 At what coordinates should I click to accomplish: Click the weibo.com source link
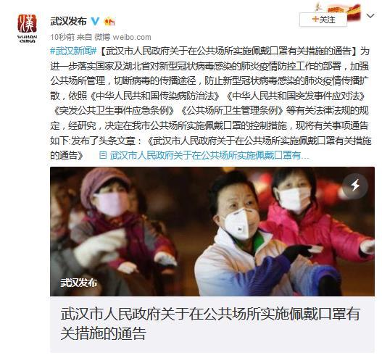click(x=132, y=37)
